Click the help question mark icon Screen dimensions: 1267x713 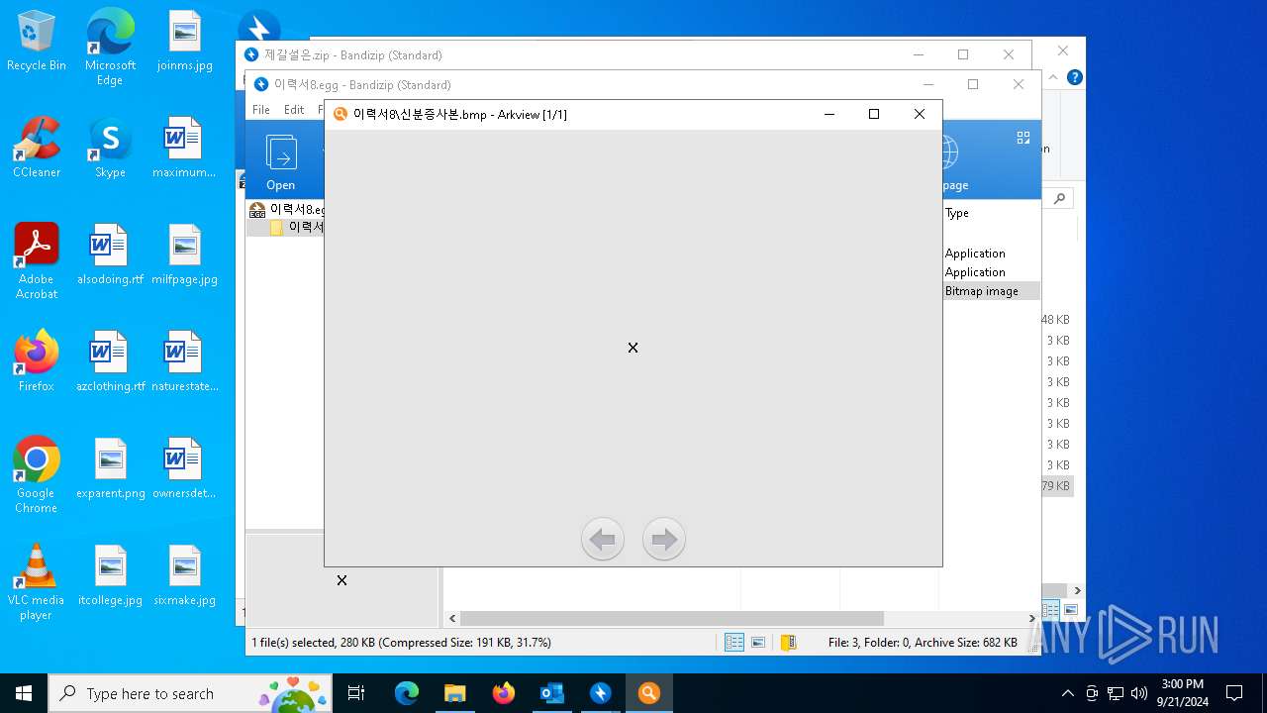point(1075,77)
